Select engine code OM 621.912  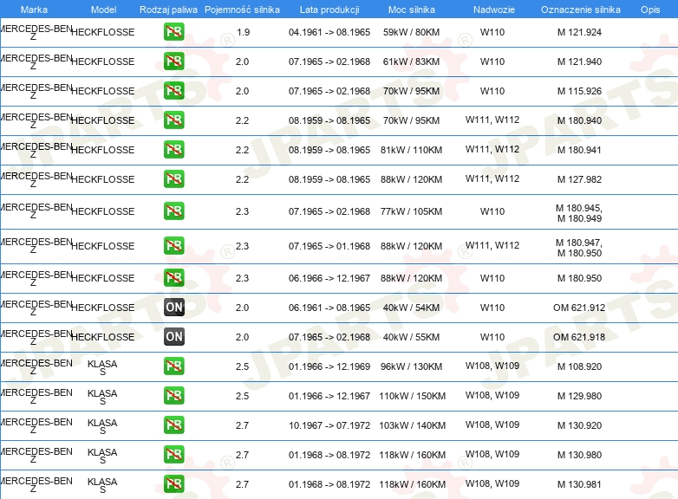[579, 308]
